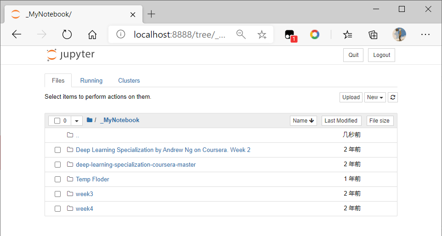The width and height of the screenshot is (442, 236).
Task: Click folder icon beside week3
Action: [70, 193]
